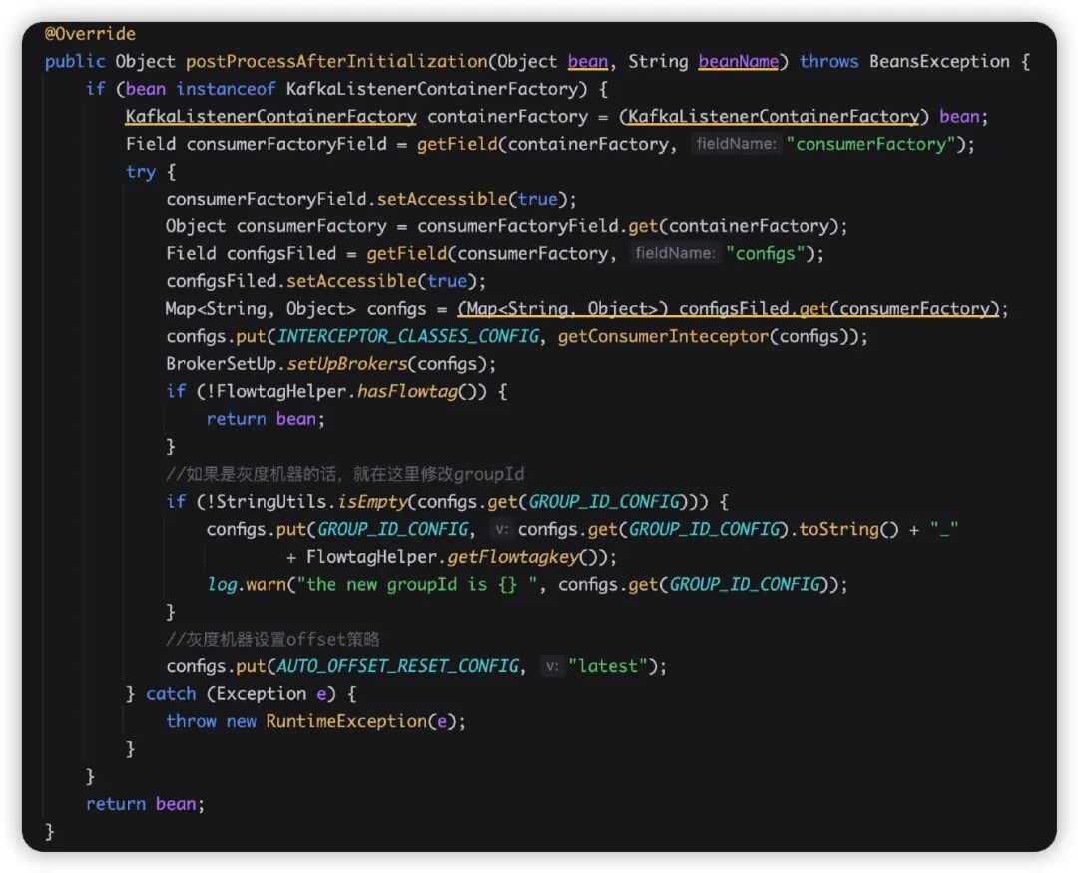Click INTERCEPTOR_CLASSES_CONFIG constant
Viewport: 1078px width, 873px height.
(x=408, y=336)
